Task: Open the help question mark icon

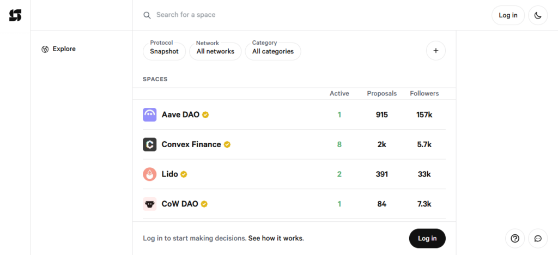Action: click(515, 238)
